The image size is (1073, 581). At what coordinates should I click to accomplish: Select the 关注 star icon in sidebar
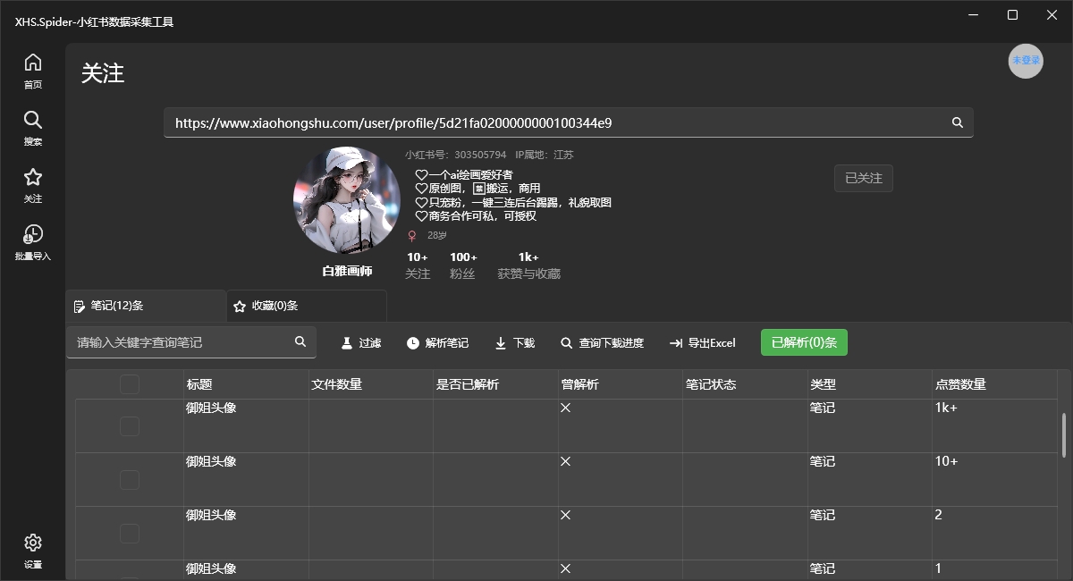pyautogui.click(x=33, y=177)
